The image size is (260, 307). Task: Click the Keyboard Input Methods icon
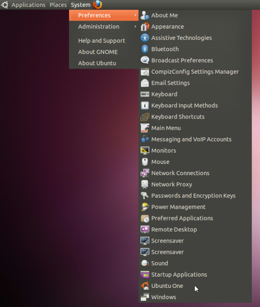click(x=145, y=106)
